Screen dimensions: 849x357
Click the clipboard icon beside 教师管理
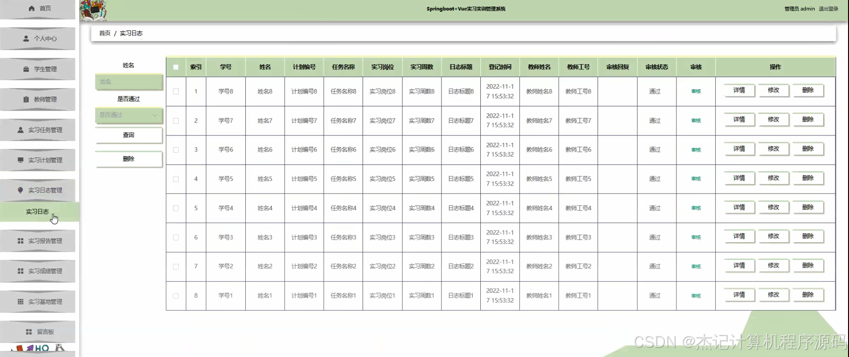tap(26, 99)
